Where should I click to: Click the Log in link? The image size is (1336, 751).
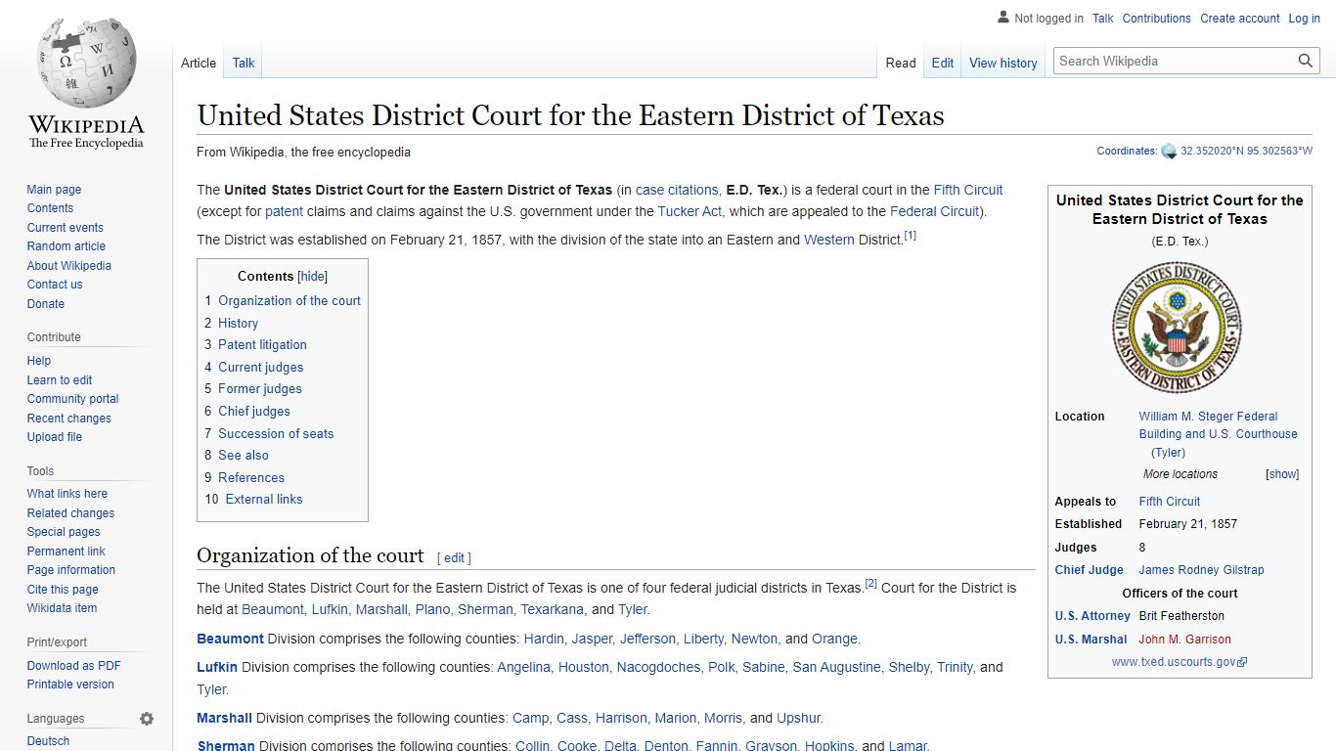1304,19
